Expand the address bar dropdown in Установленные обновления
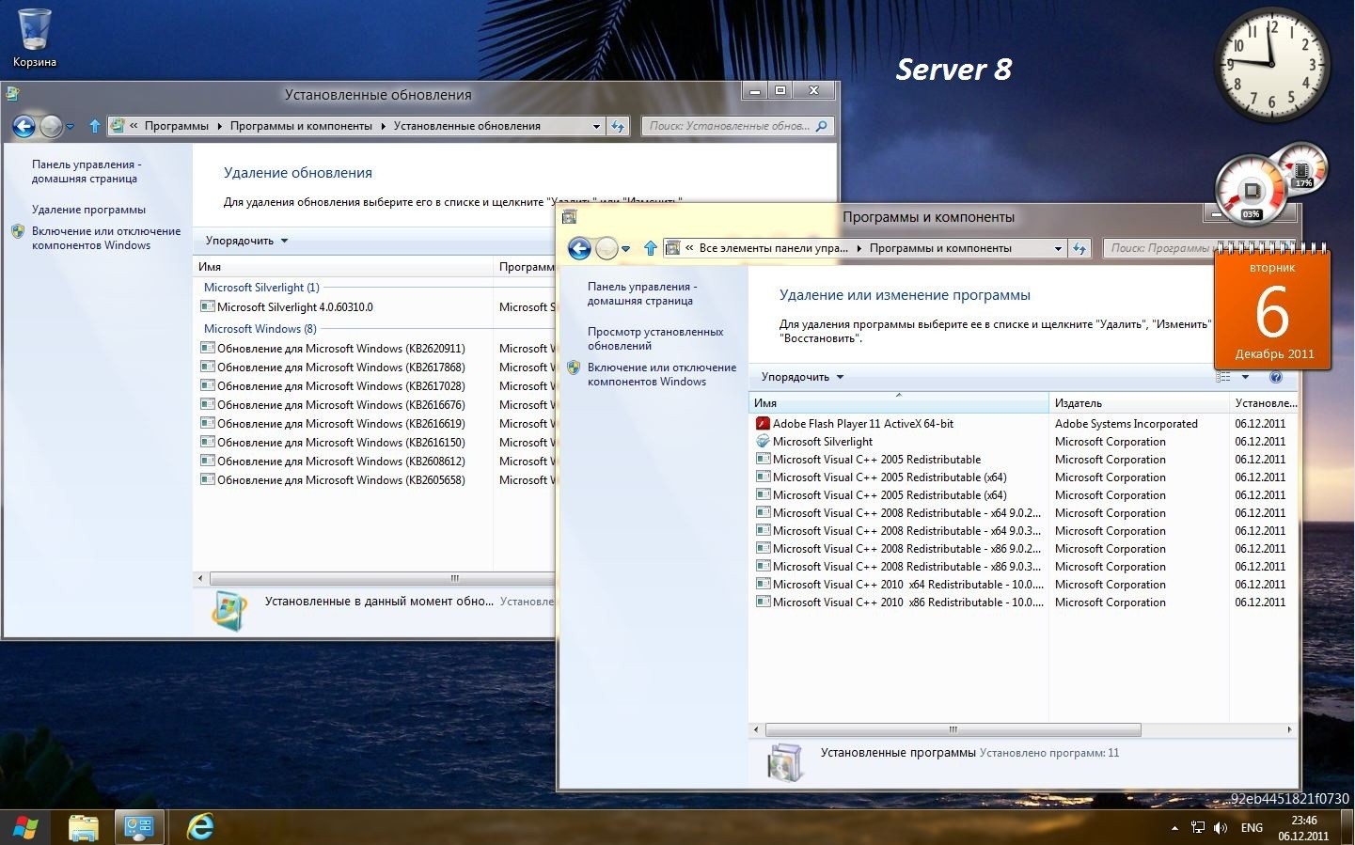The image size is (1355, 845). [596, 126]
